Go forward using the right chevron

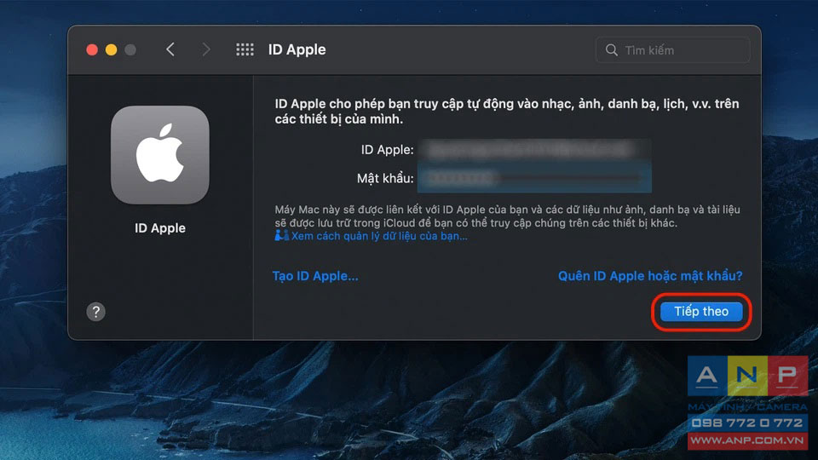pyautogui.click(x=206, y=49)
